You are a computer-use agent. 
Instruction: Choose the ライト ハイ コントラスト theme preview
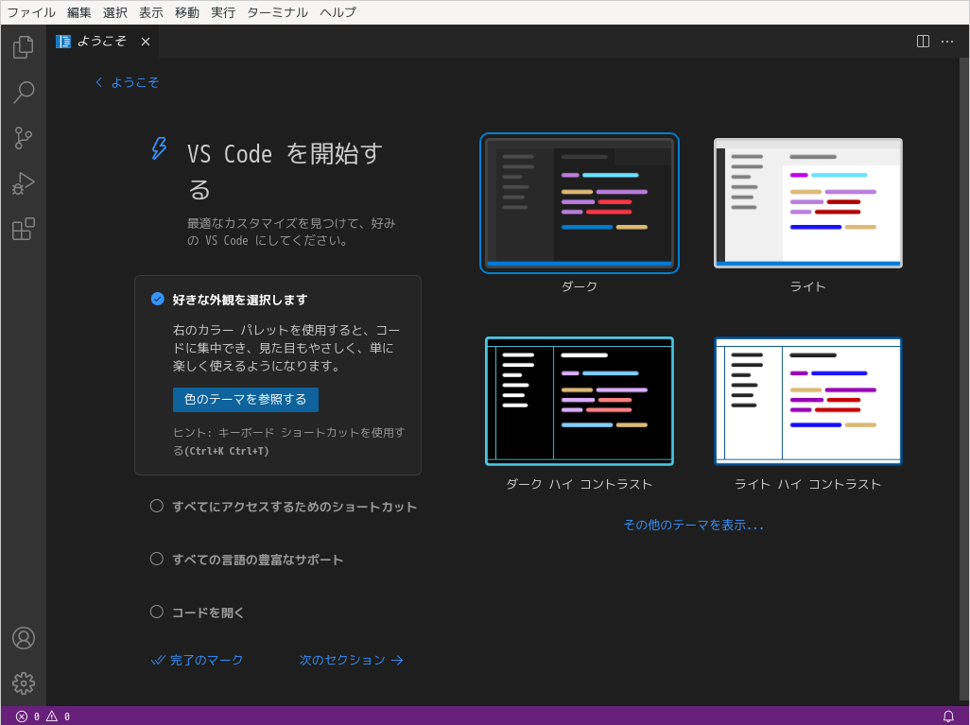pos(808,401)
